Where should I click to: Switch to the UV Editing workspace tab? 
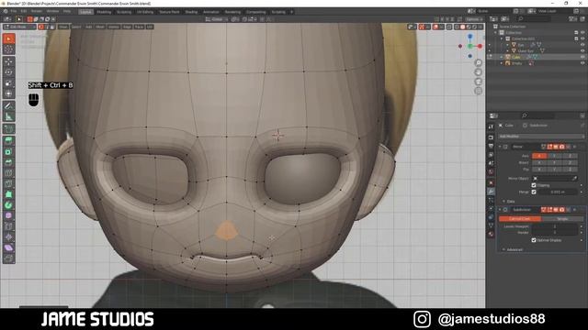tap(145, 12)
